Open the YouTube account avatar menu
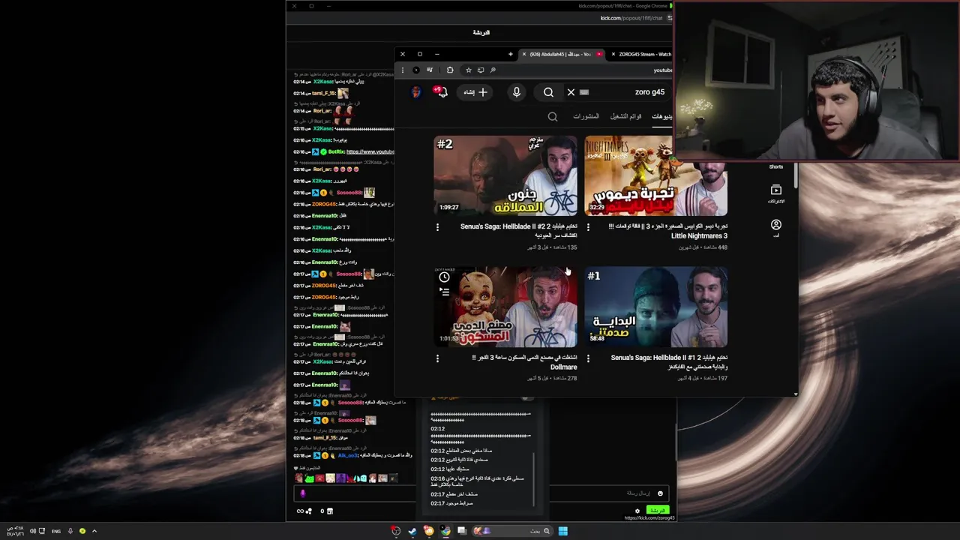Screen dimensions: 960x540 tap(416, 91)
